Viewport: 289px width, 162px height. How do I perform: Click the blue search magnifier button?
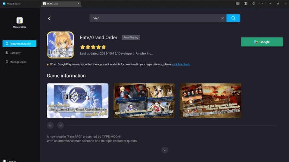(x=233, y=18)
